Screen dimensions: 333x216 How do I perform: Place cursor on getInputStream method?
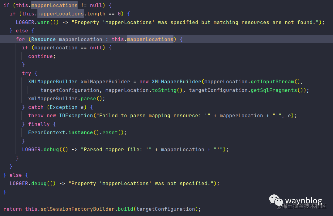[272, 81]
